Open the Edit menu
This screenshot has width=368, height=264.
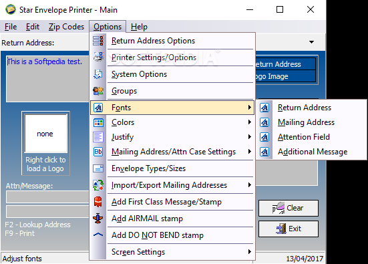click(x=33, y=27)
